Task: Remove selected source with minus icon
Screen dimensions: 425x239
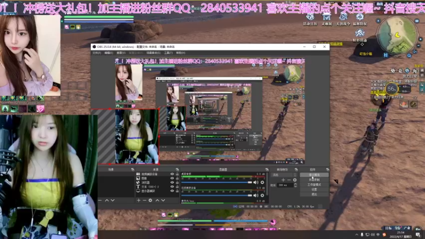Action: point(144,200)
